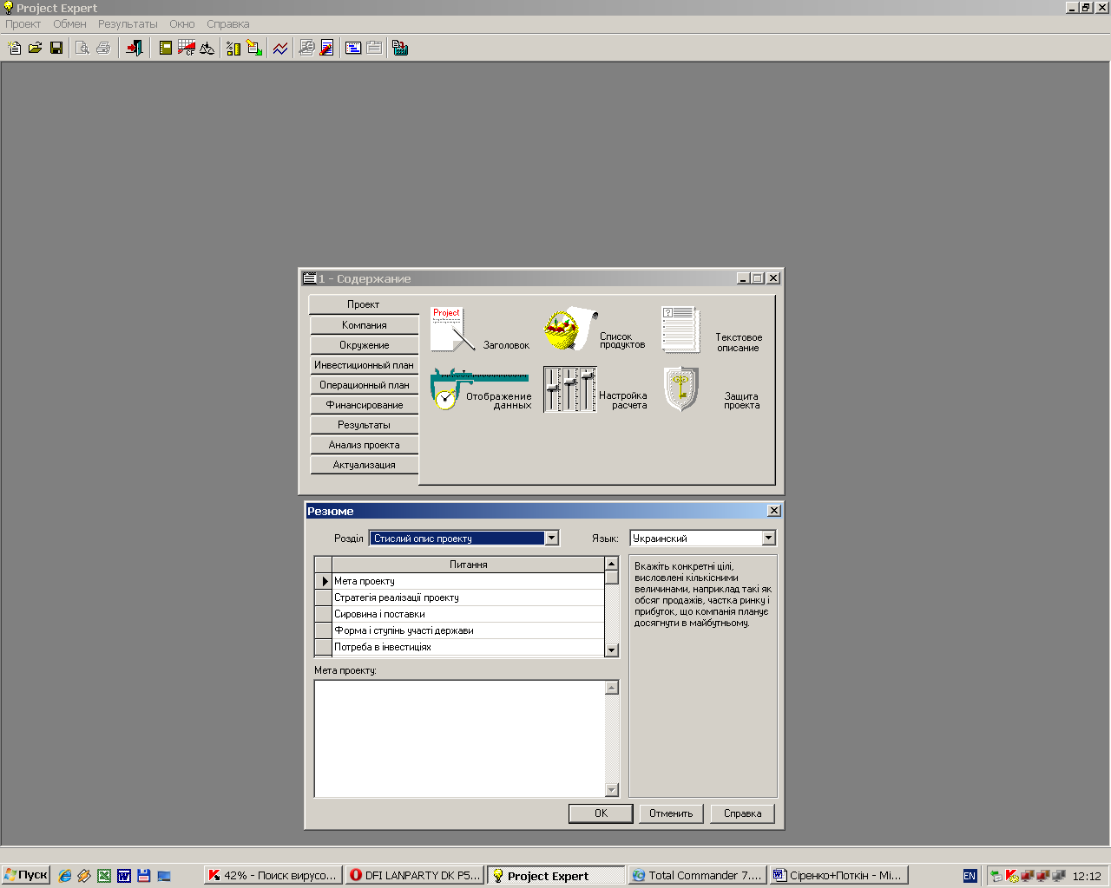Open the Окно menu
This screenshot has height=888, width=1111.
(x=182, y=24)
